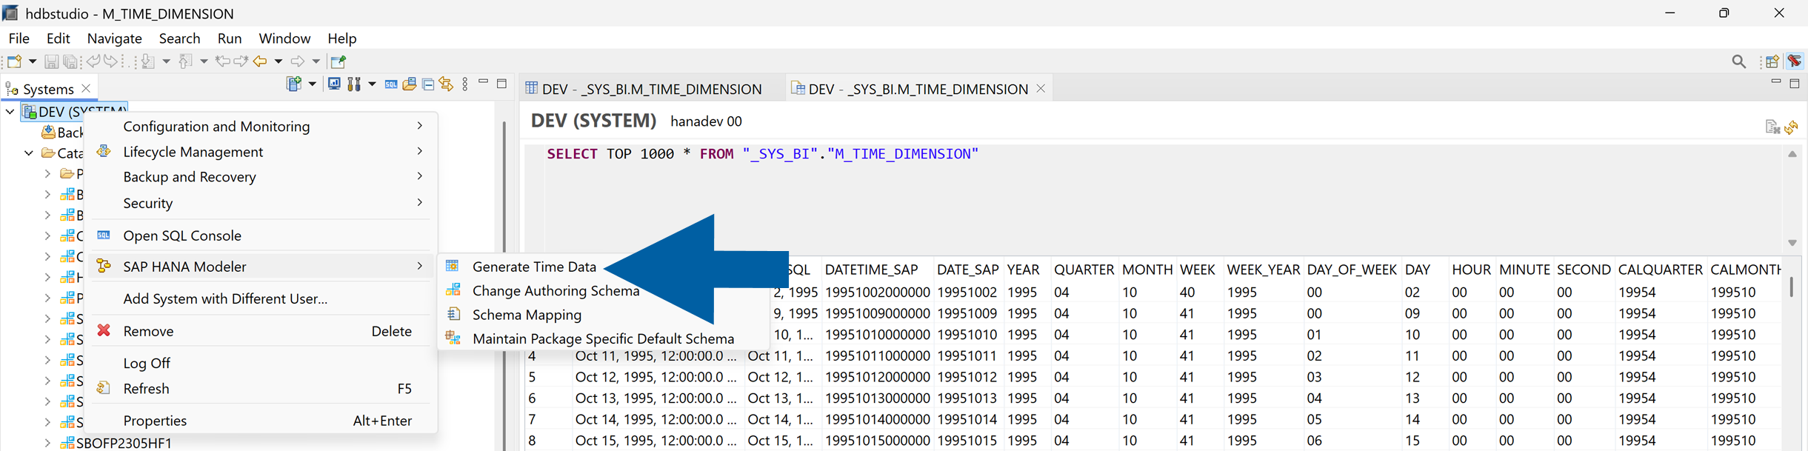Choose Change Authoring Schema

click(x=556, y=291)
